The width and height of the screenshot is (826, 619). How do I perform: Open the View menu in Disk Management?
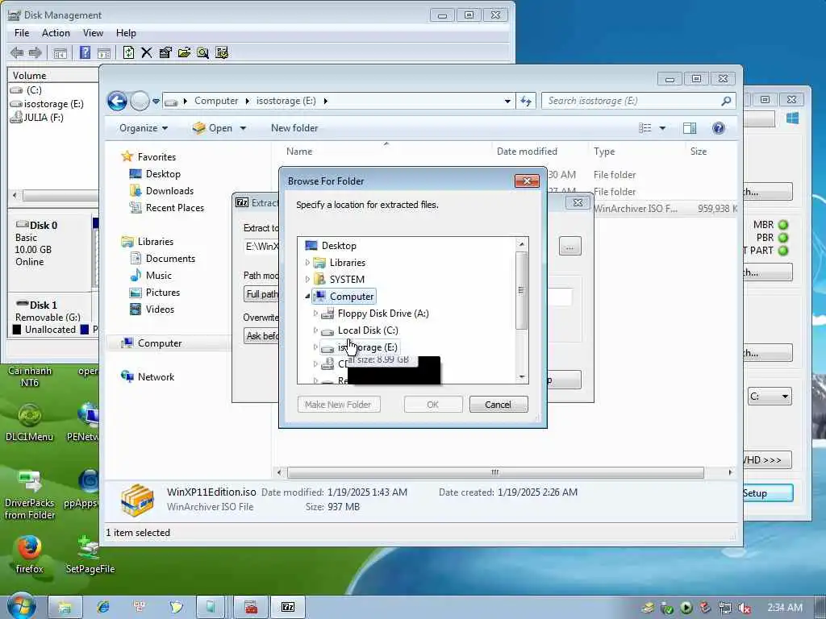tap(94, 33)
